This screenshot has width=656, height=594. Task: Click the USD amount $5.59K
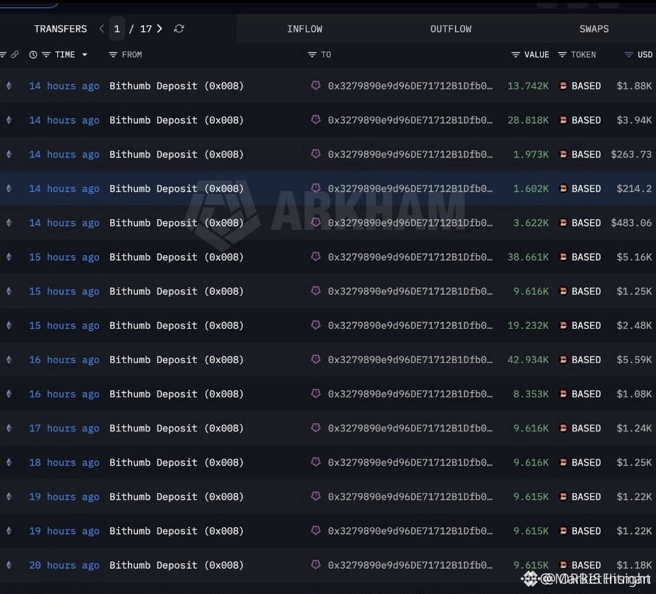click(x=634, y=359)
